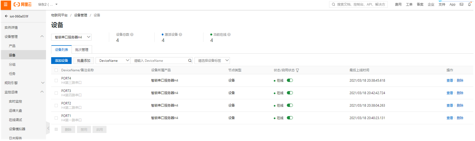
Task: Click help icon next to 当前在线
Action: (229, 35)
